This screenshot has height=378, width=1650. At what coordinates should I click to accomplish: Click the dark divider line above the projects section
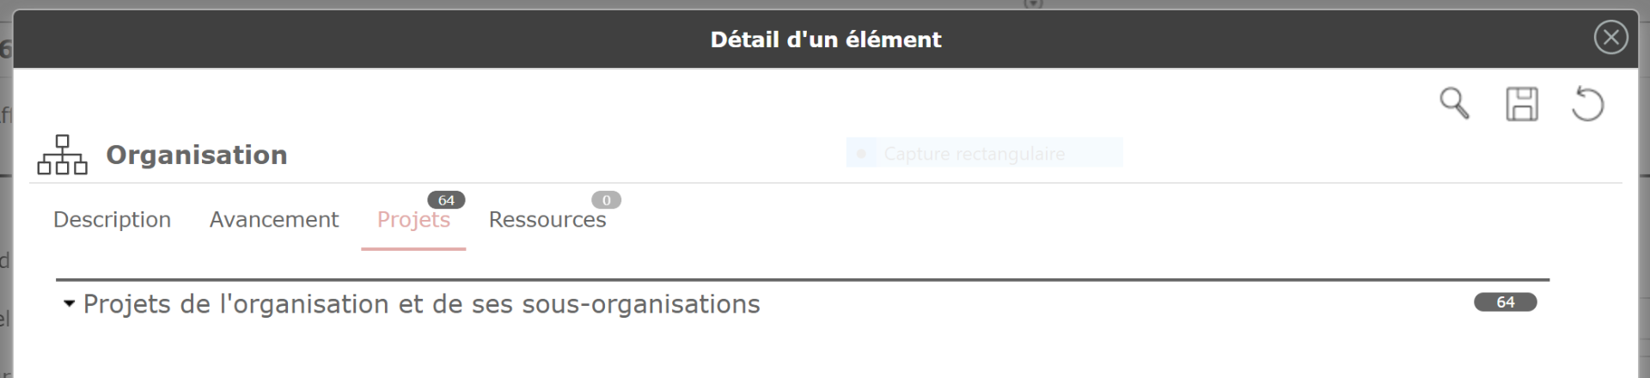tap(803, 279)
